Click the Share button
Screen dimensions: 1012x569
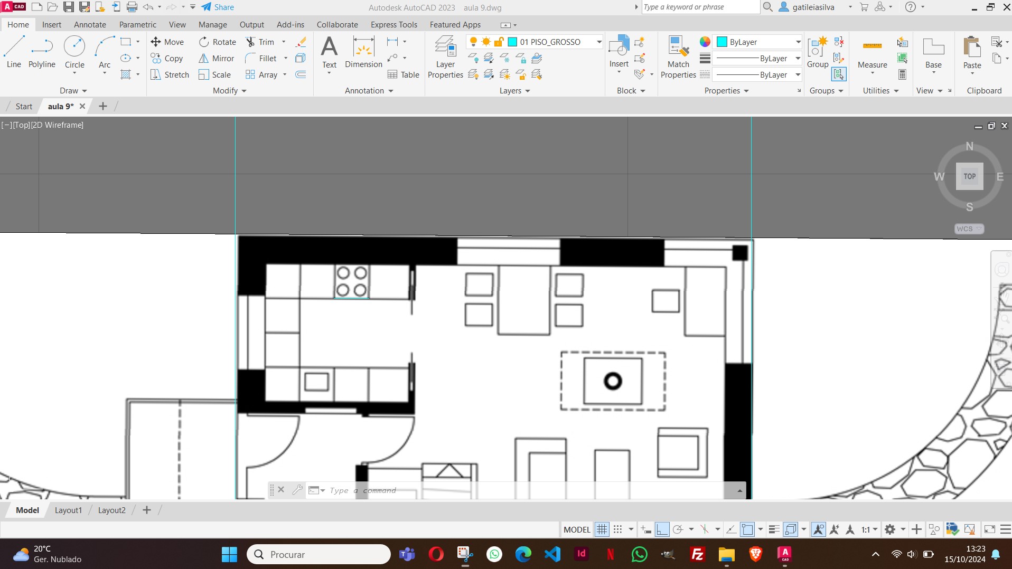[218, 7]
